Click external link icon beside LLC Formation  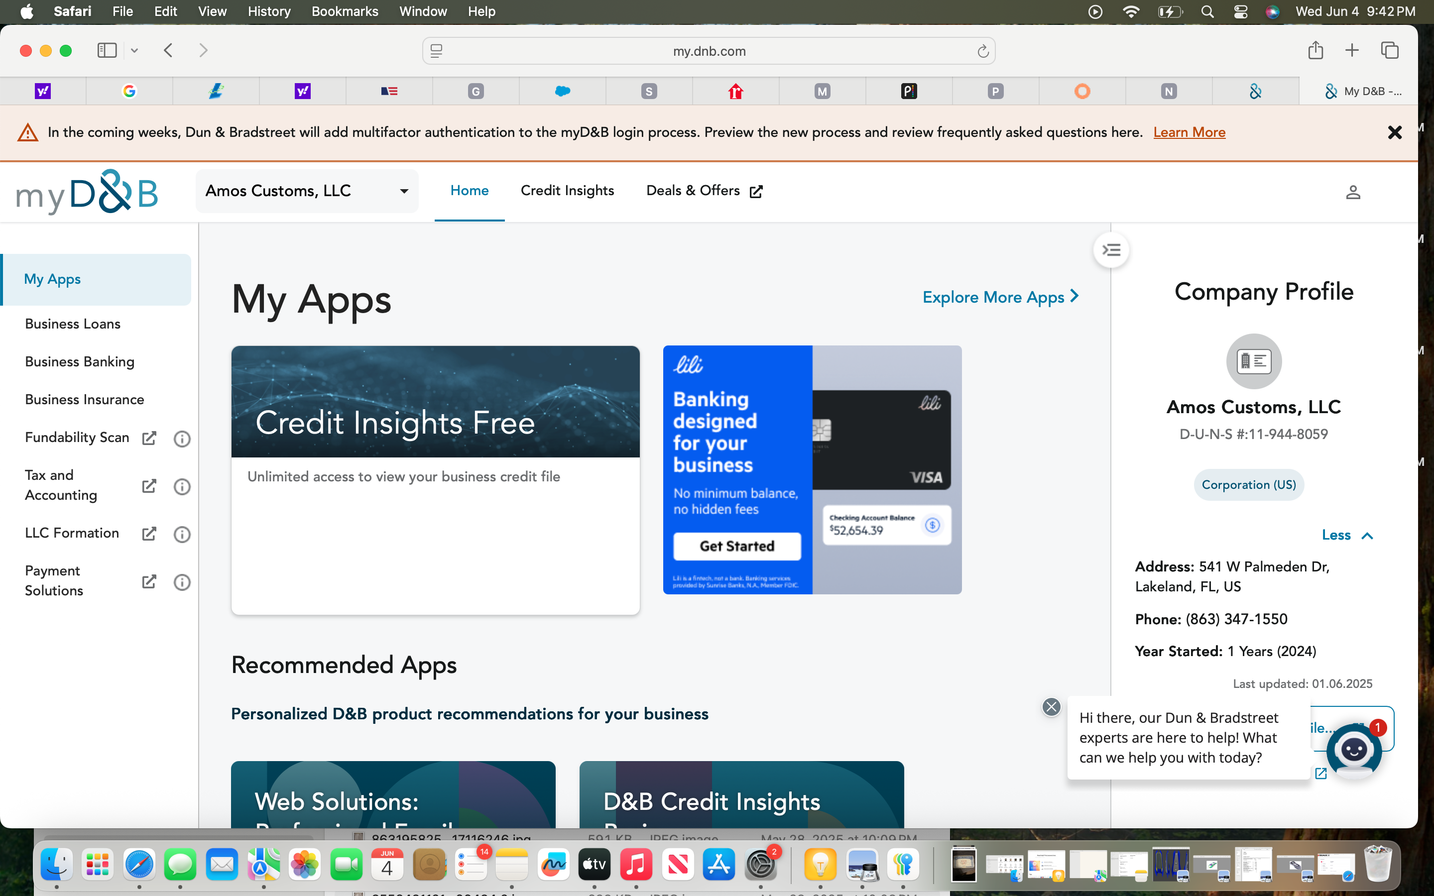coord(149,534)
